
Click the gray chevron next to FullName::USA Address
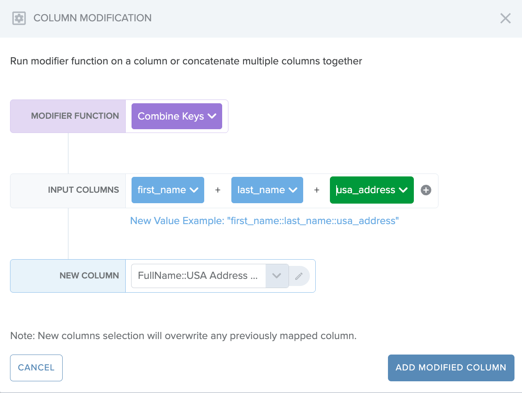[277, 276]
